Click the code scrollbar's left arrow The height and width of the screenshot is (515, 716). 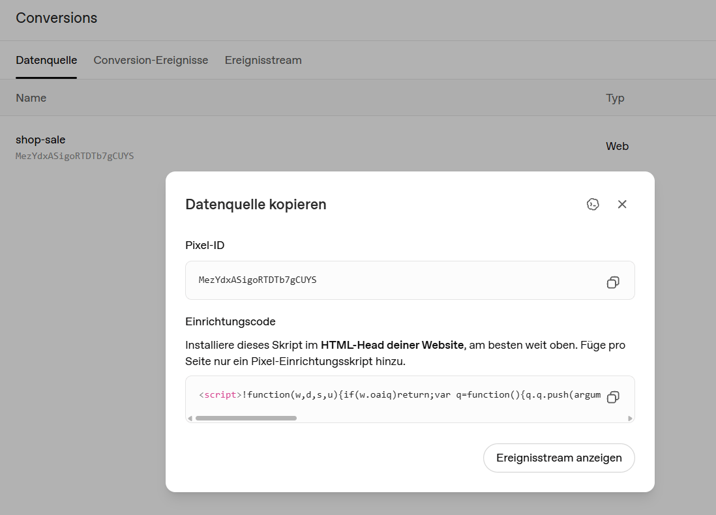click(x=190, y=419)
